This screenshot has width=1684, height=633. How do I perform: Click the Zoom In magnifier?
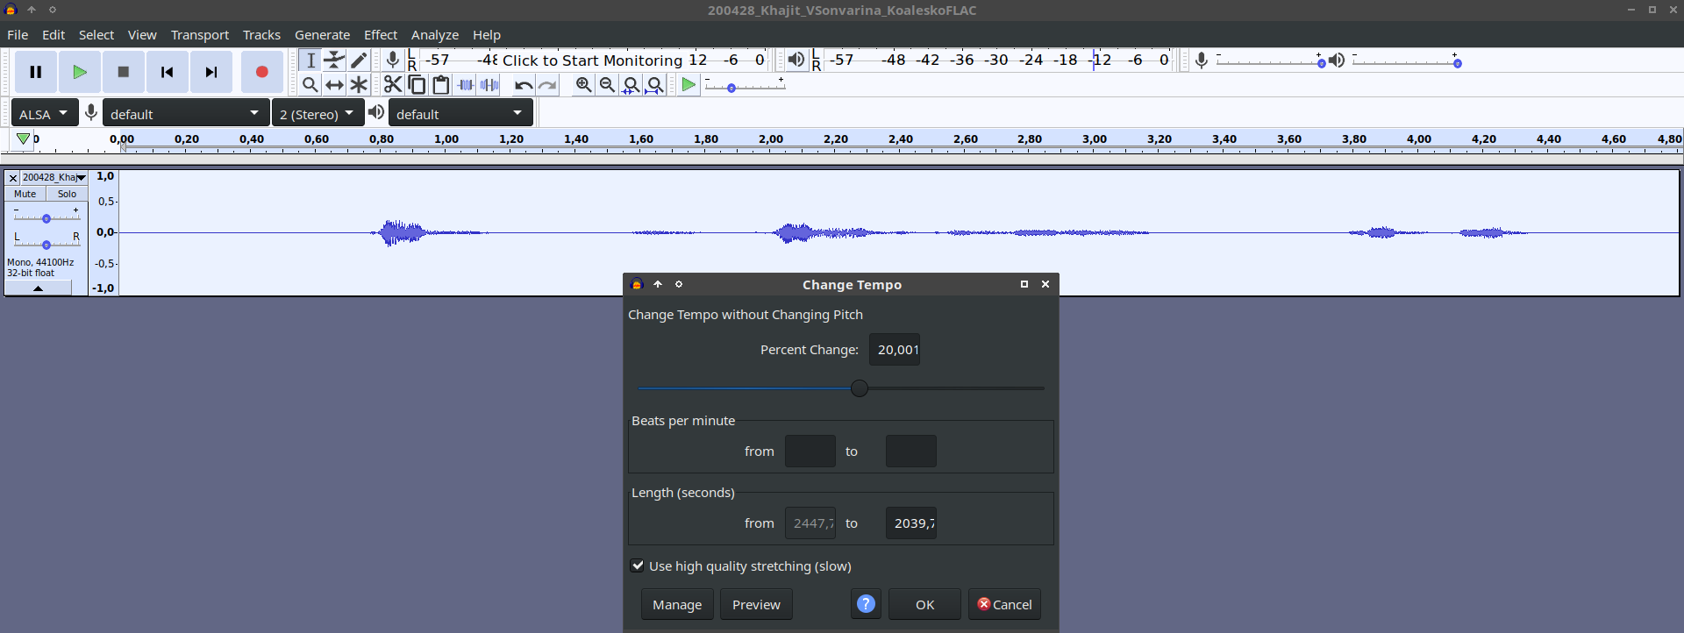[583, 85]
